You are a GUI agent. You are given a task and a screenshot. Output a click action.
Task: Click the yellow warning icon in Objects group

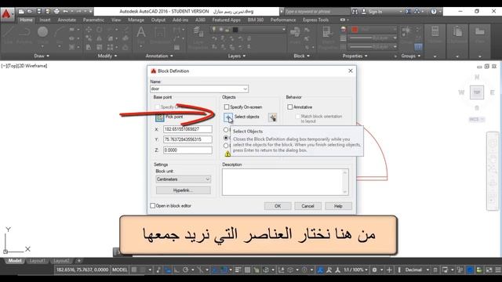[x=227, y=154]
